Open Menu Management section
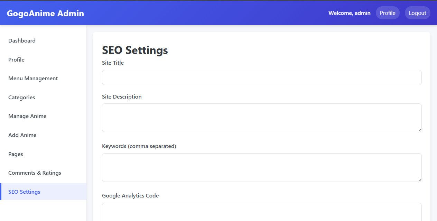This screenshot has width=437, height=221. 33,79
